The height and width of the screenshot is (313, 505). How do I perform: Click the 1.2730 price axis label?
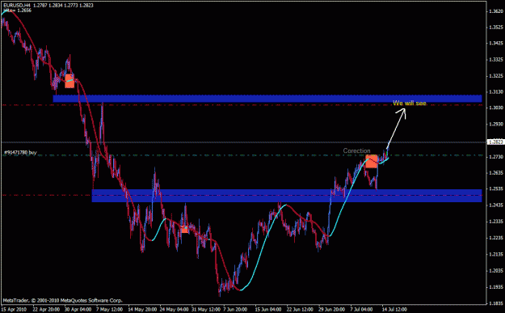495,157
